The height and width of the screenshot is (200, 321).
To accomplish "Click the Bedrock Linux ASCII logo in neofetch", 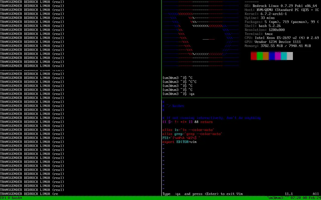I will [x=201, y=34].
